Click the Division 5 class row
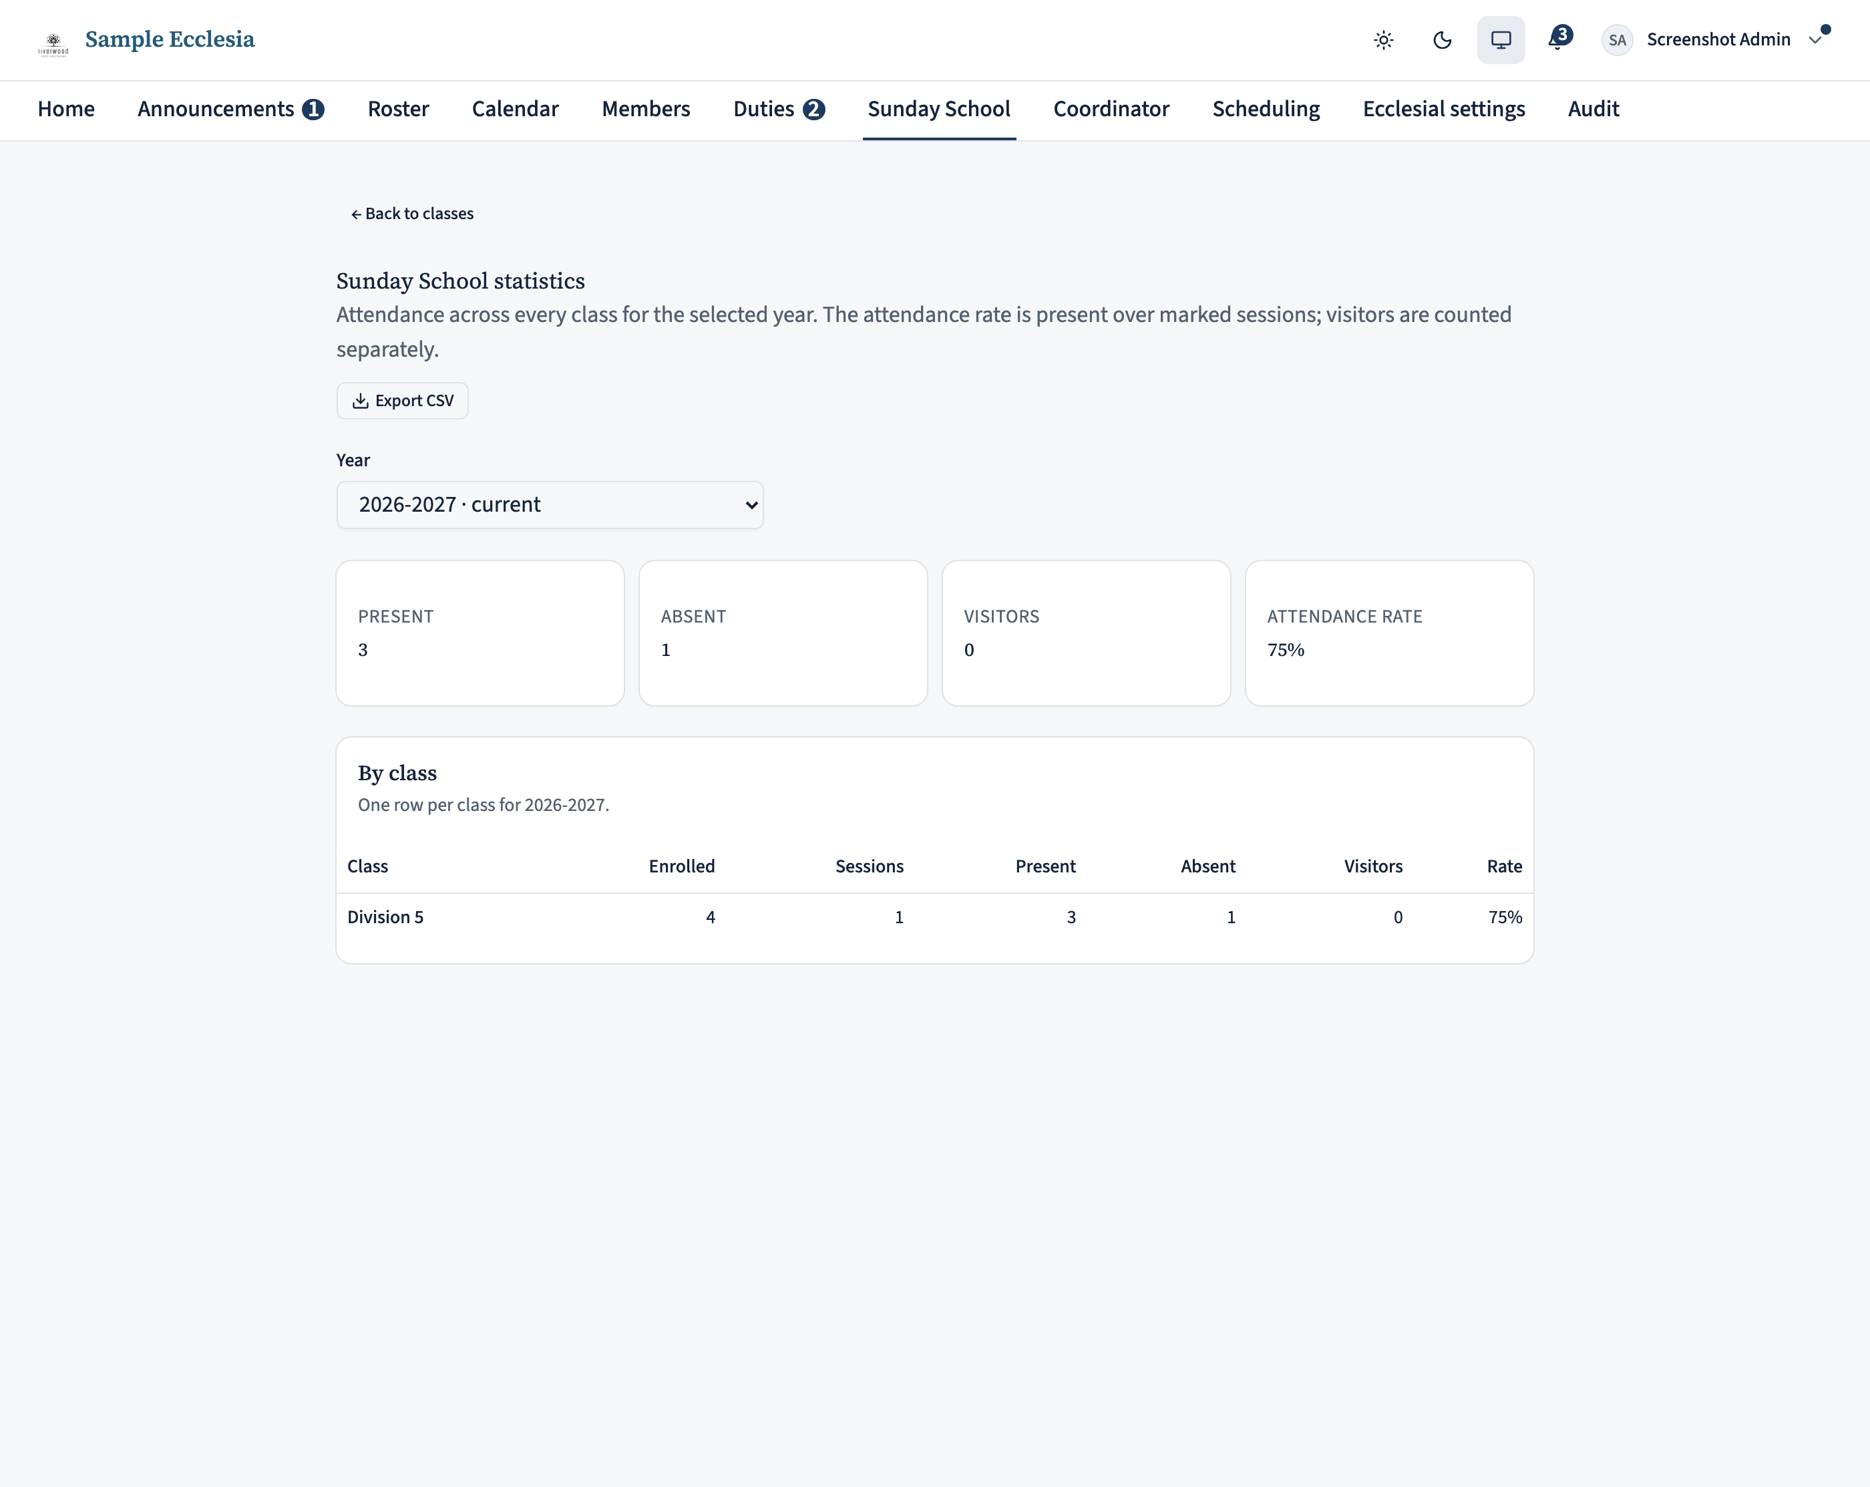The height and width of the screenshot is (1487, 1870). (x=934, y=917)
